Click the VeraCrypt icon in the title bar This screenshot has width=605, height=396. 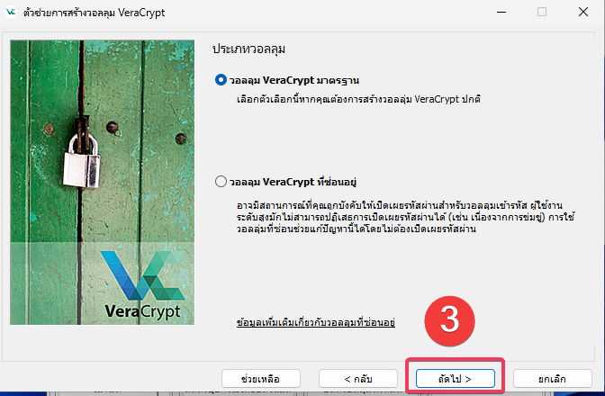[11, 13]
